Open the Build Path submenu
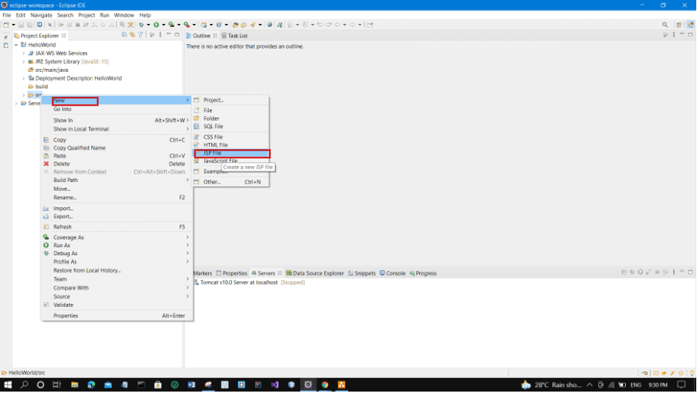Screen dimensions: 697x393 [117, 180]
